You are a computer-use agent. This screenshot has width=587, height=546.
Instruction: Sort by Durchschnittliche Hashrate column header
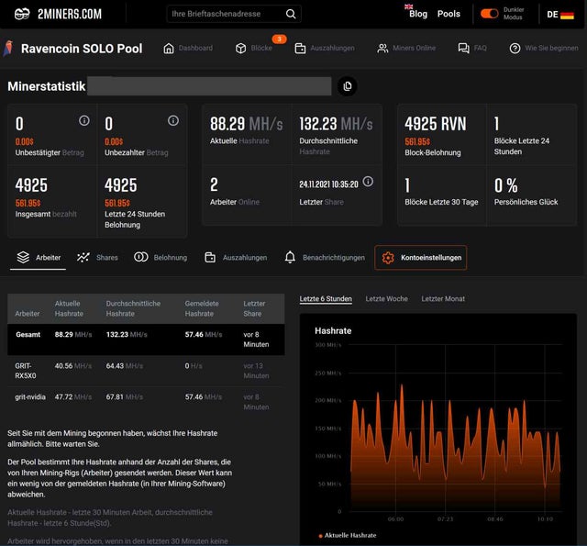click(x=133, y=308)
